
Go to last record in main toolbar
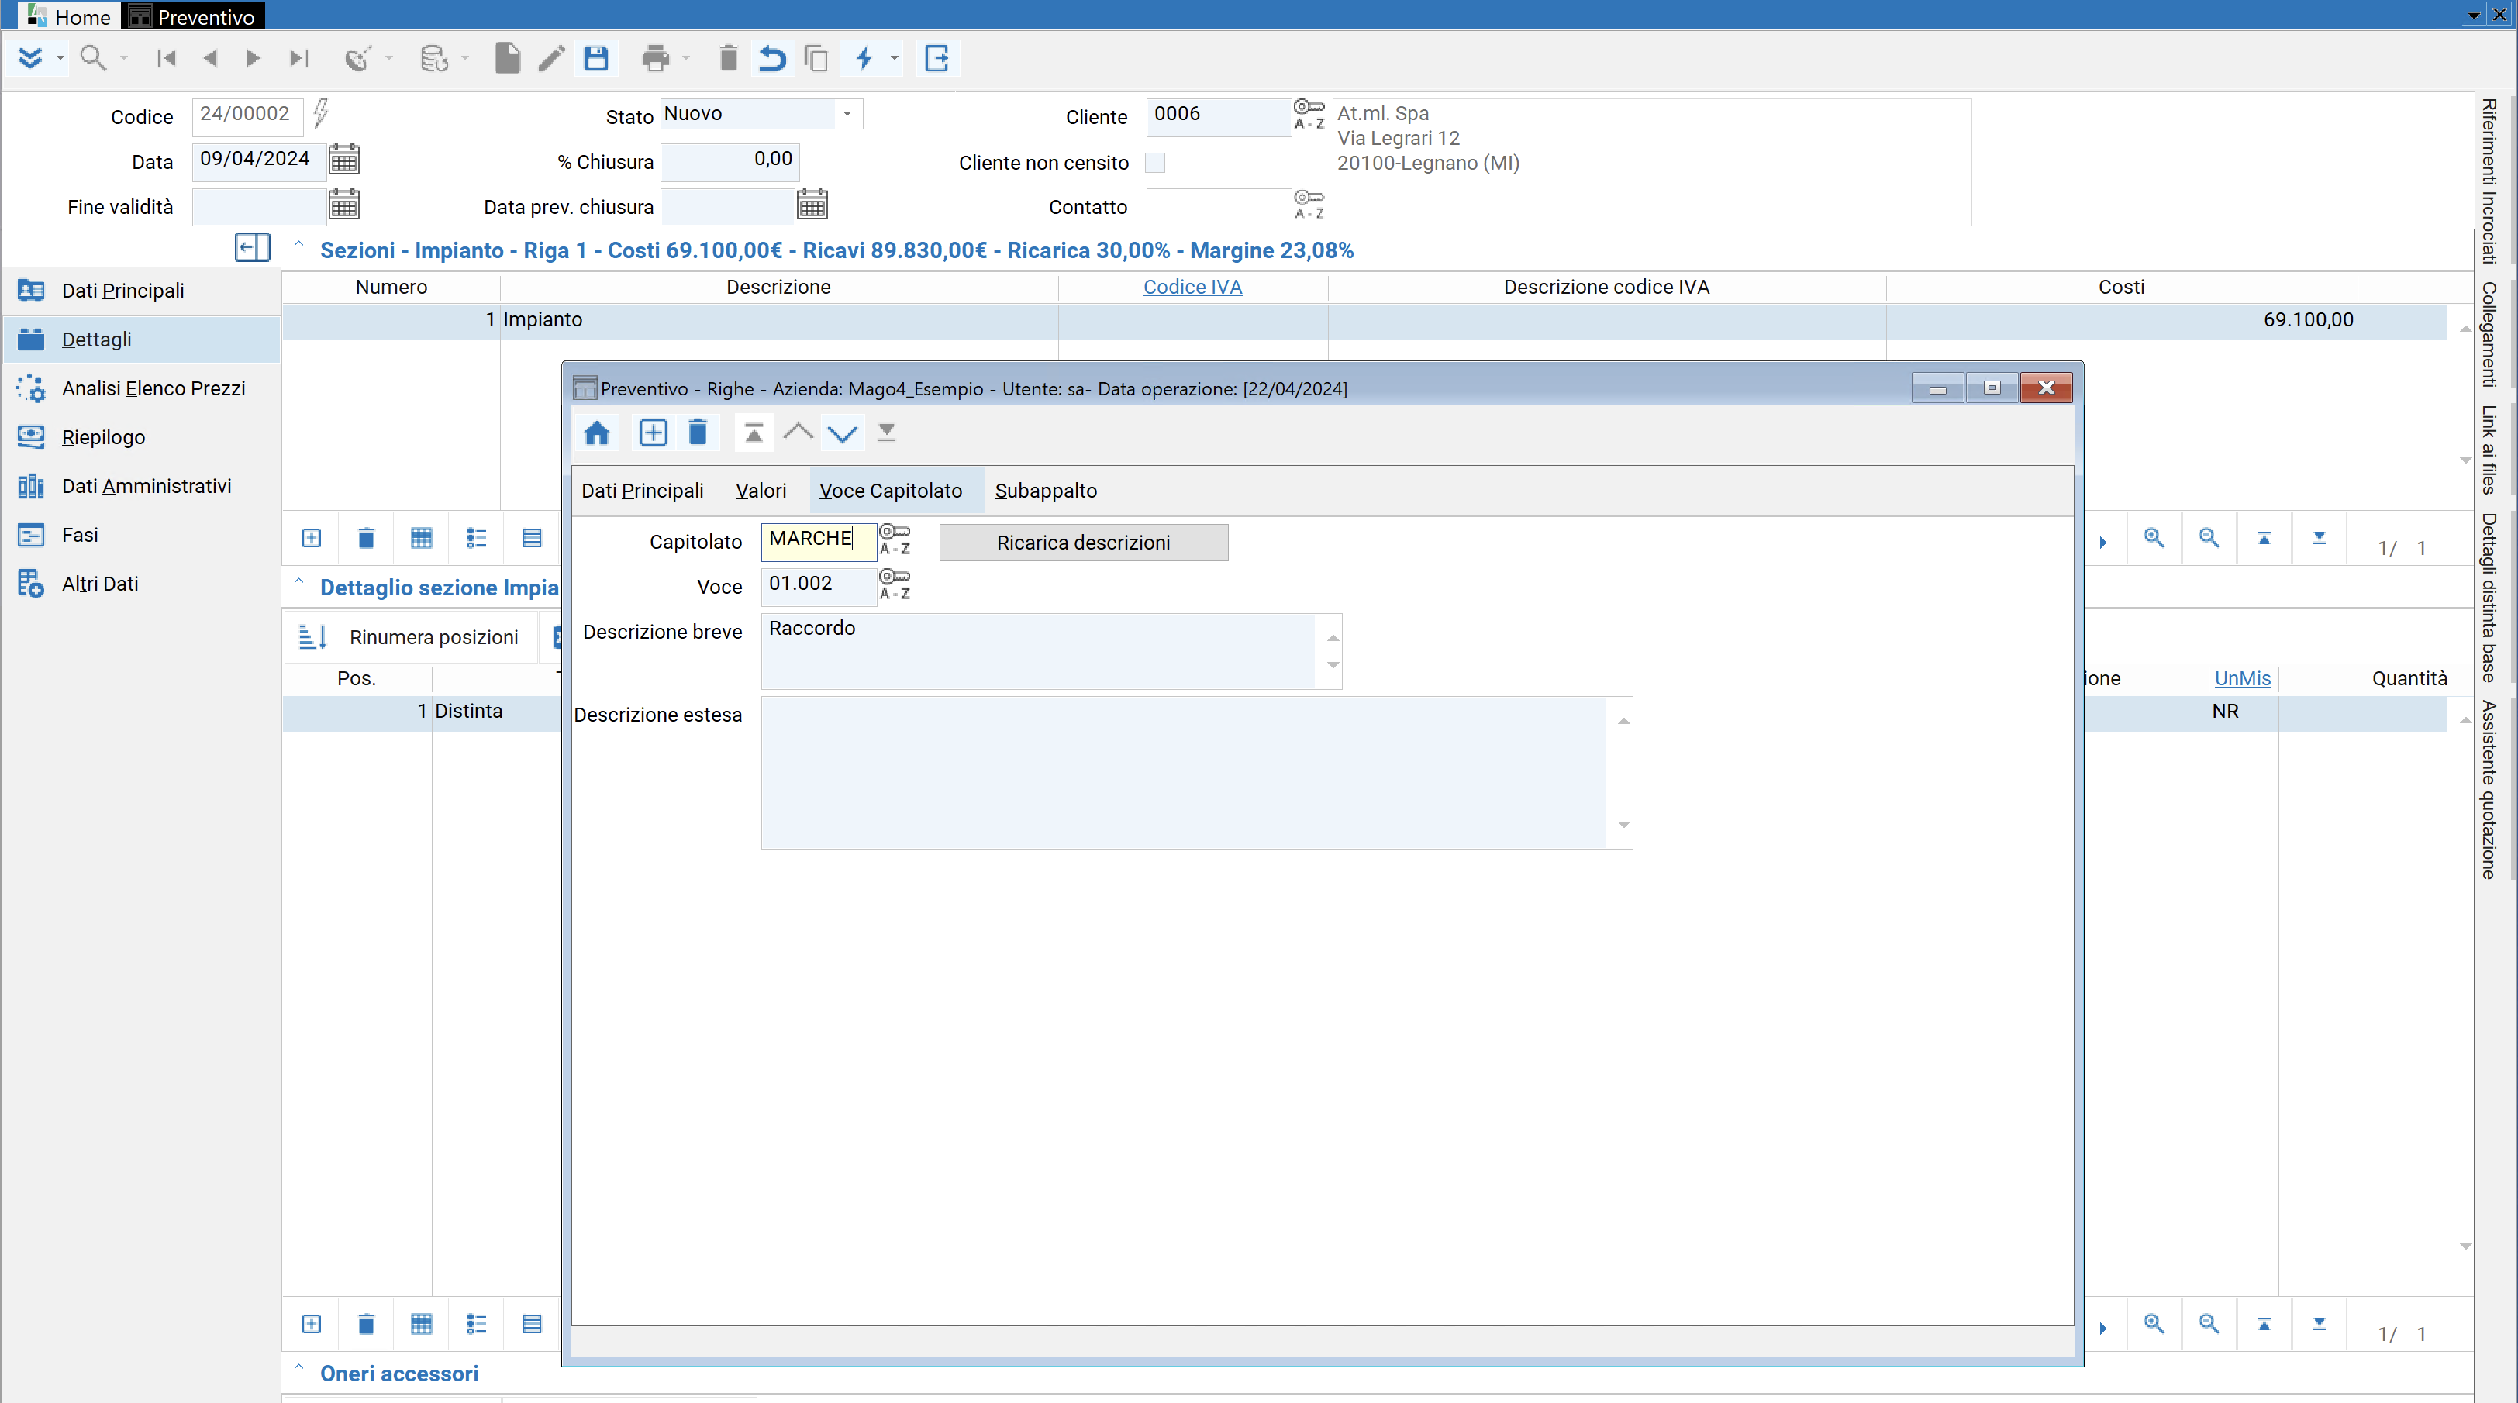(x=298, y=59)
